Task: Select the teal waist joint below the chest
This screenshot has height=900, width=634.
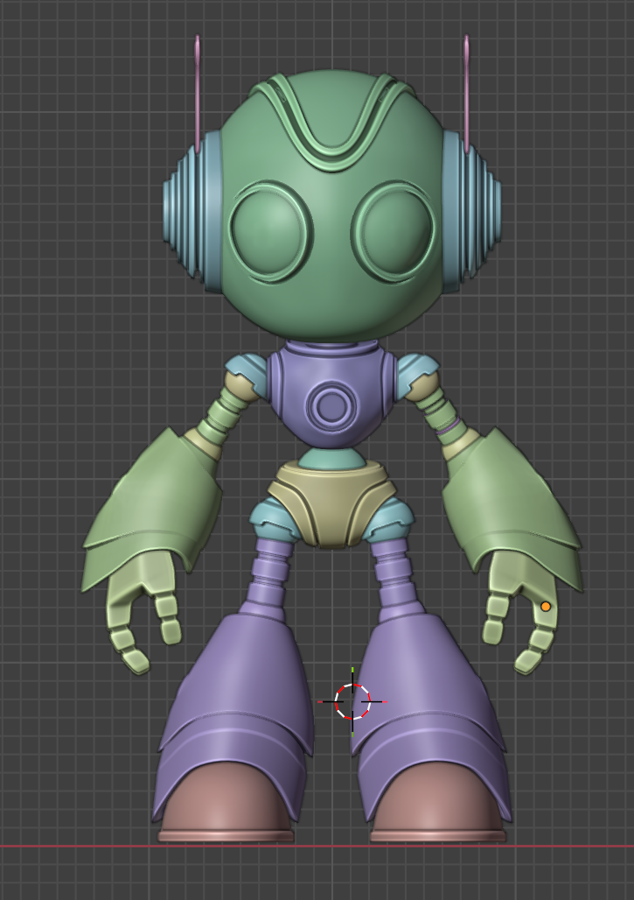Action: click(x=331, y=458)
